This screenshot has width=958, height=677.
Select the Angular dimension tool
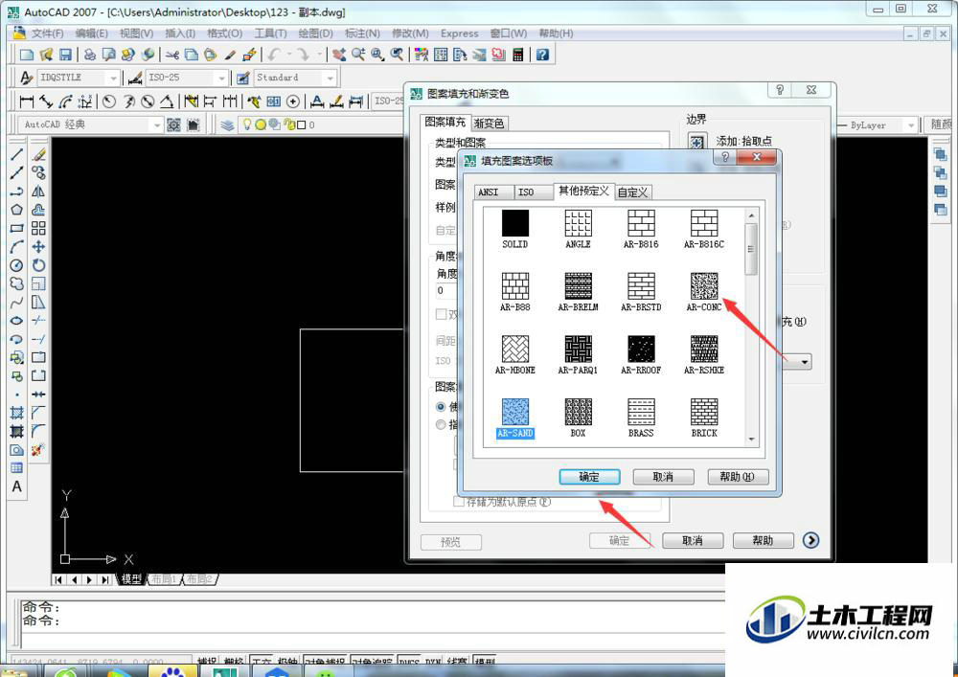(x=167, y=102)
